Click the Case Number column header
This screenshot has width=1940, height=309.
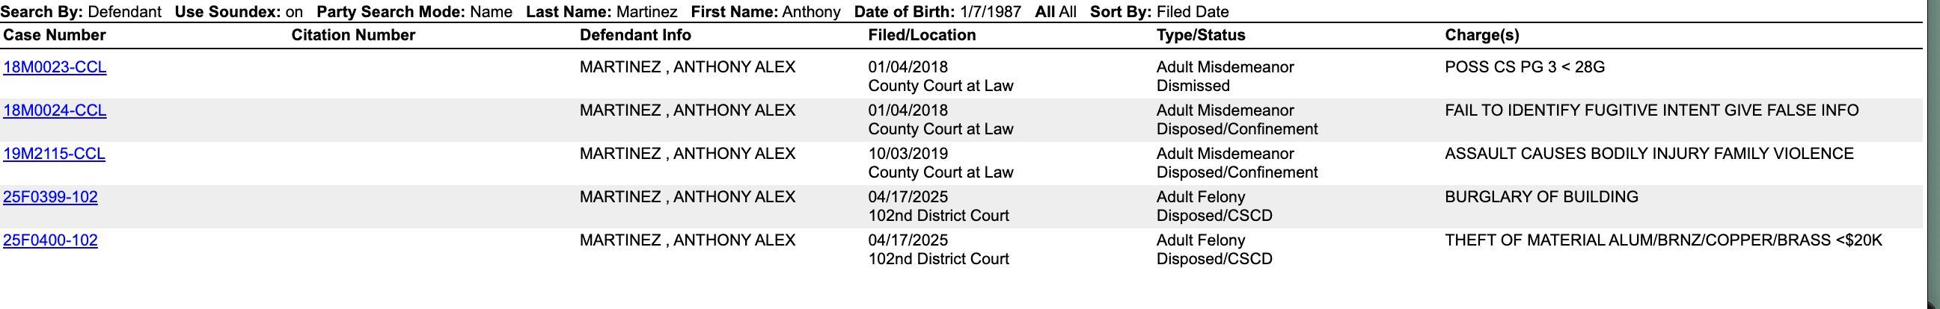click(x=55, y=35)
